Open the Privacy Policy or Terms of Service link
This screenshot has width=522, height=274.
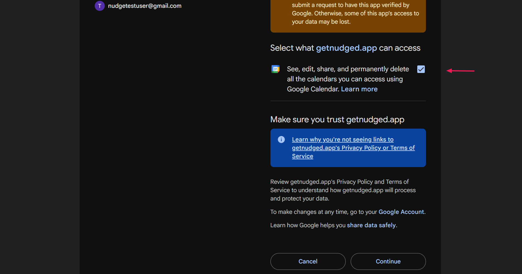pyautogui.click(x=353, y=148)
